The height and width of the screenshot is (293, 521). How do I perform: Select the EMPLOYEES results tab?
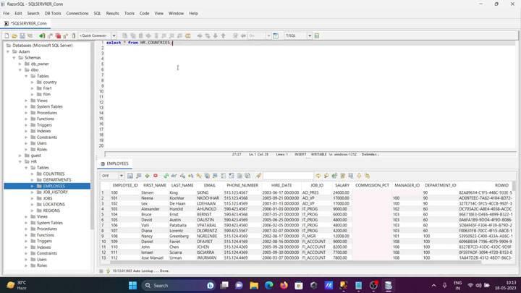pos(114,164)
